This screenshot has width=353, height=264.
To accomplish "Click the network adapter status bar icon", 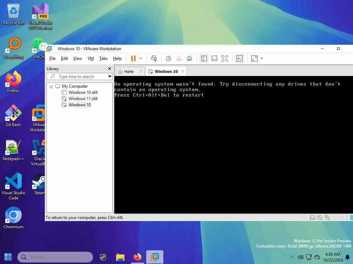I will coord(327,218).
